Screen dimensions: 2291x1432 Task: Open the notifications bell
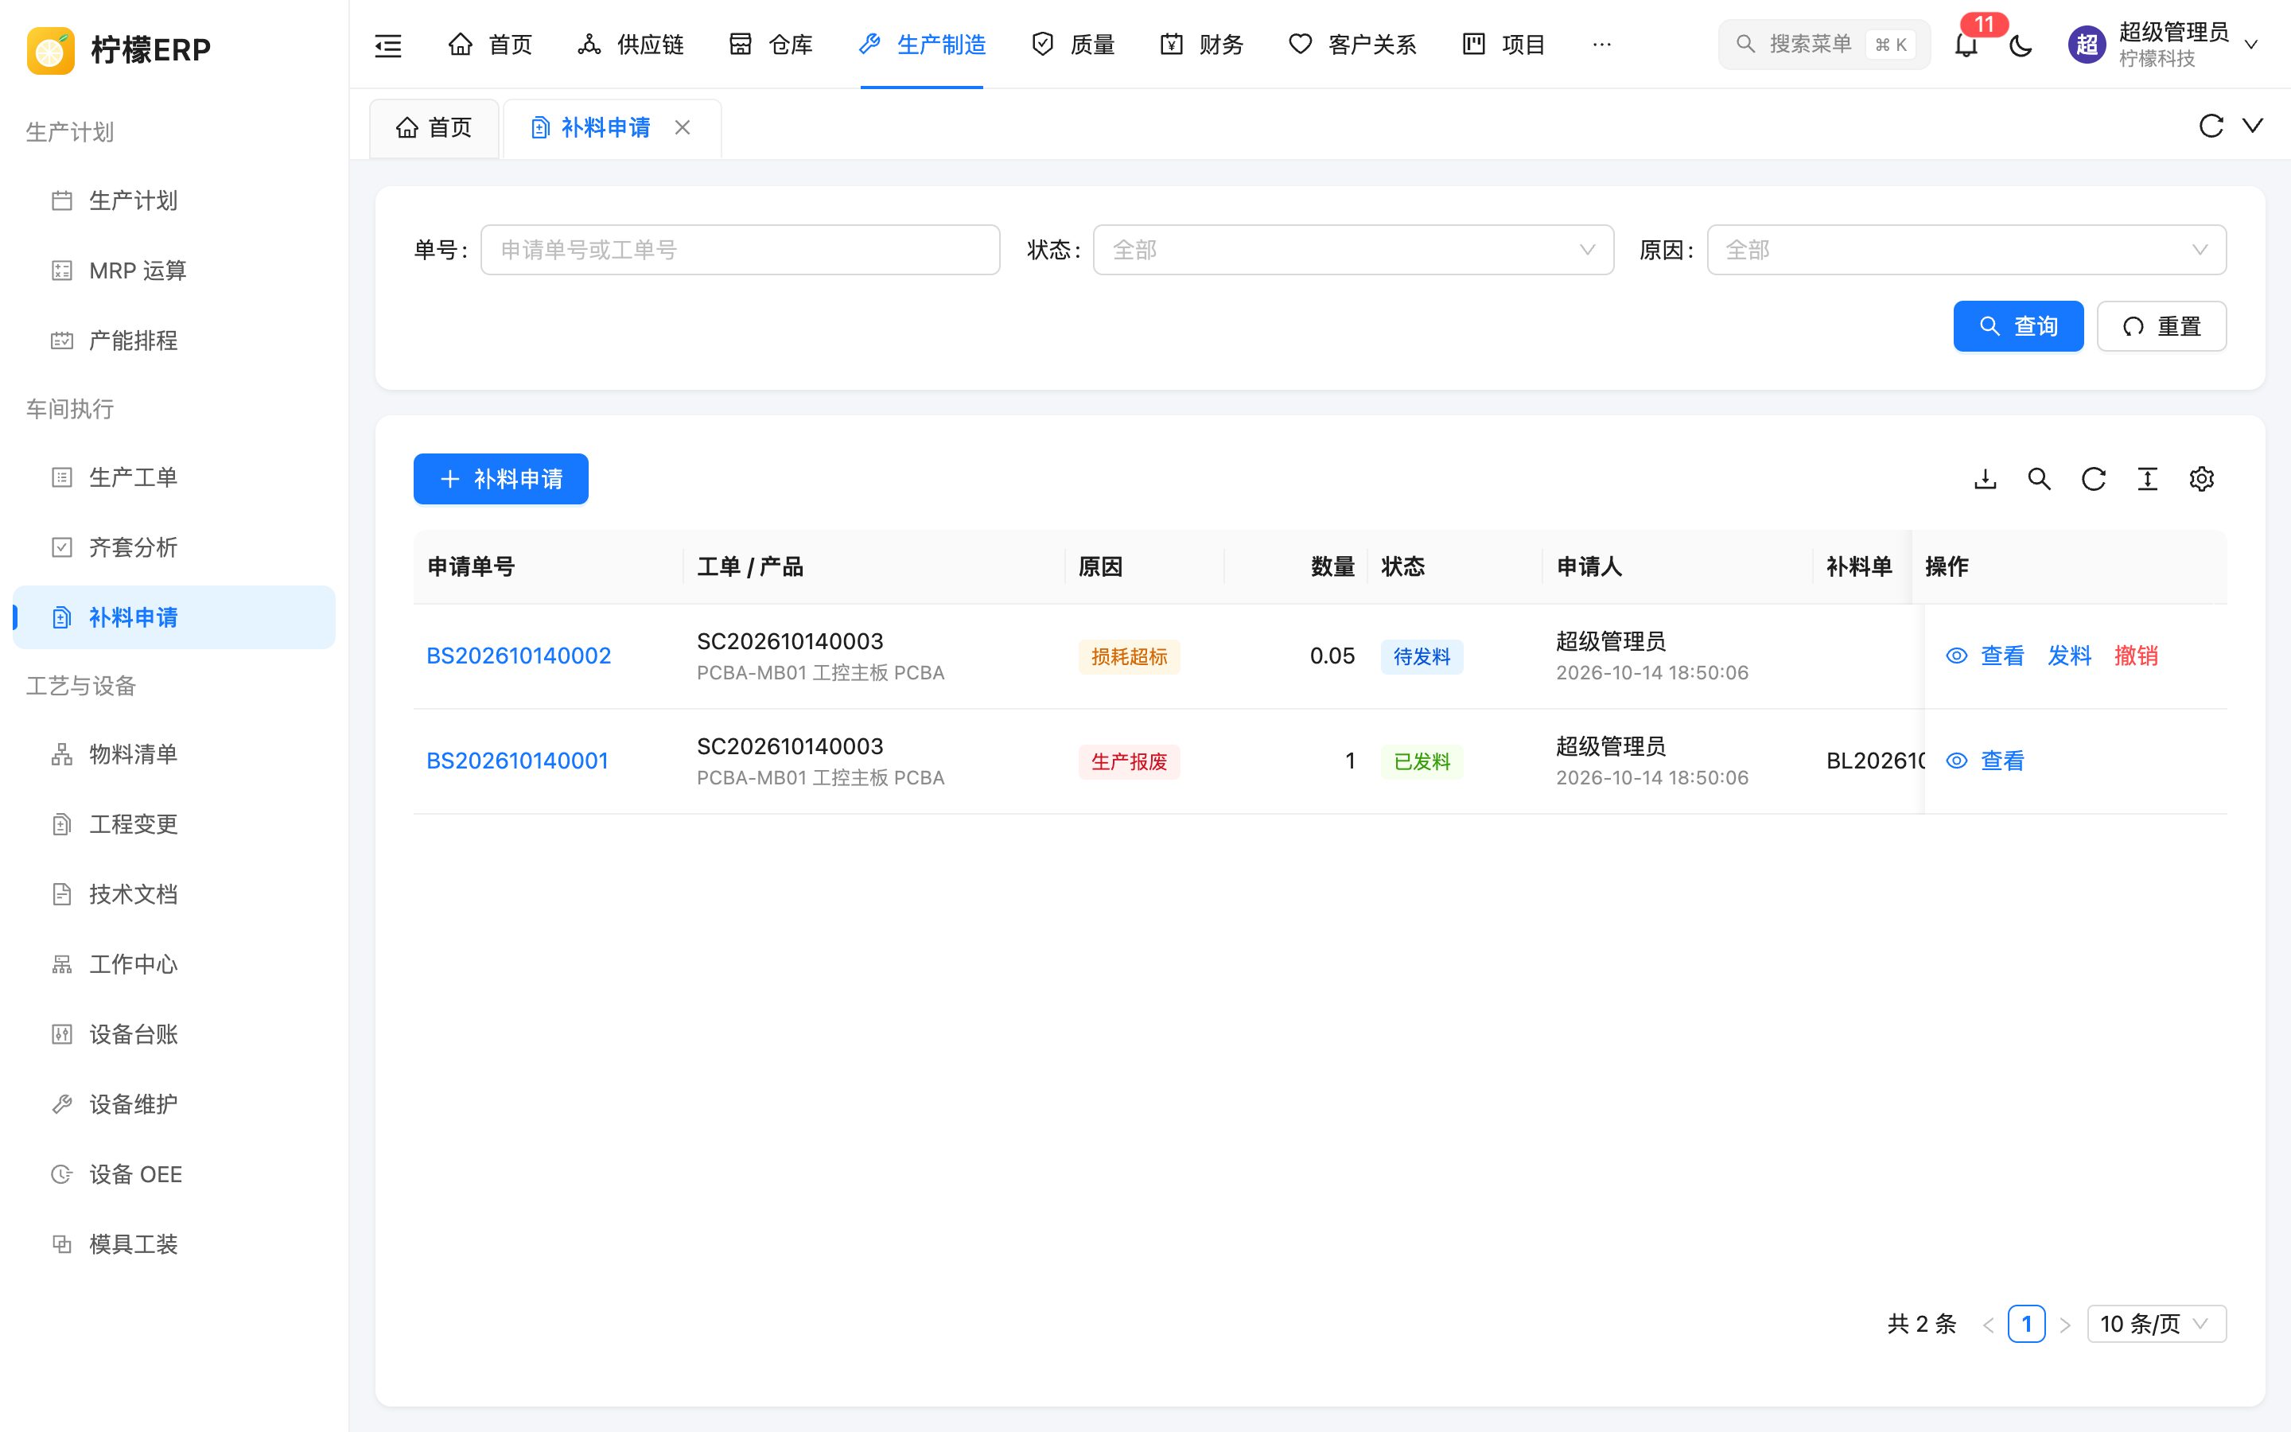tap(1966, 45)
